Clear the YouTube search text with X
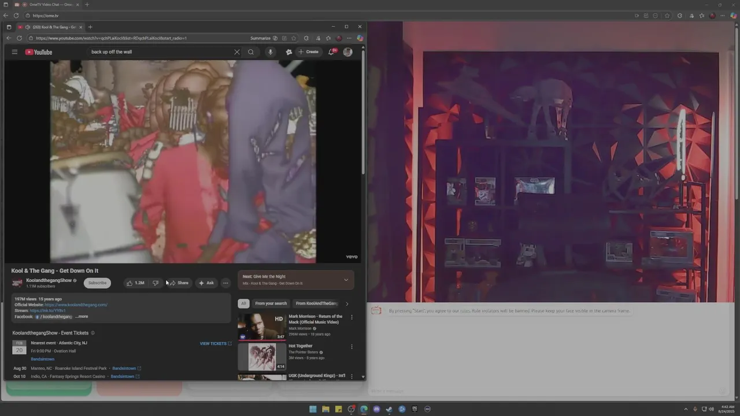Screen dimensions: 740x416 236,52
